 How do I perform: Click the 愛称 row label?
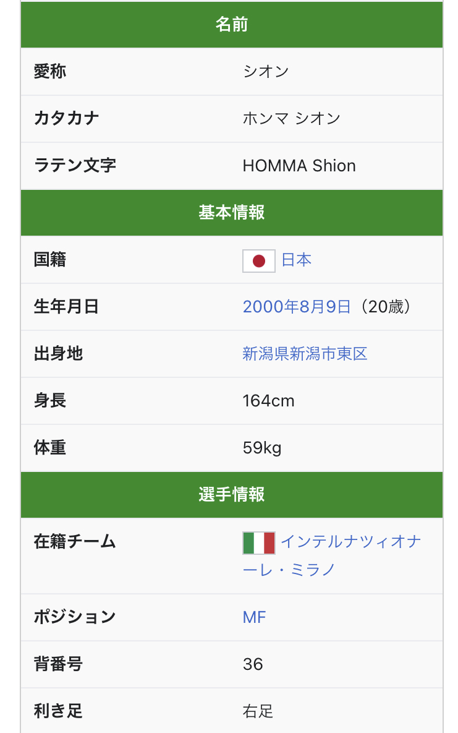pyautogui.click(x=50, y=72)
